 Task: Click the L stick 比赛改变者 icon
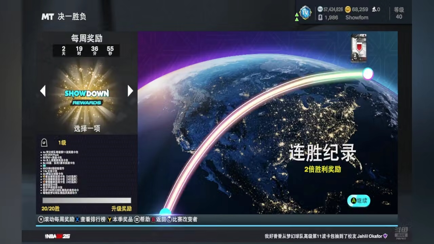pos(169,219)
